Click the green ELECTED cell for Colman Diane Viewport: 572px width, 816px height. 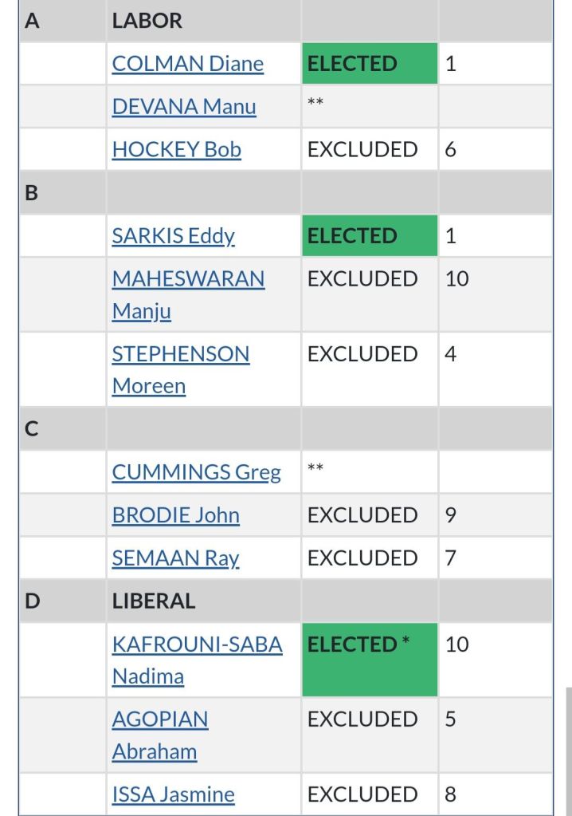tap(369, 64)
